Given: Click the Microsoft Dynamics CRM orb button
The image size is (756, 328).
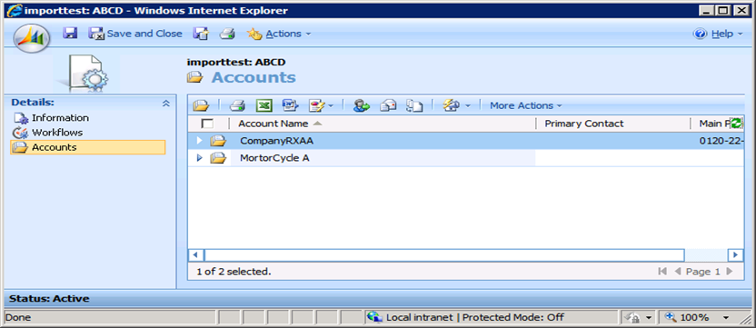Looking at the screenshot, I should 31,37.
